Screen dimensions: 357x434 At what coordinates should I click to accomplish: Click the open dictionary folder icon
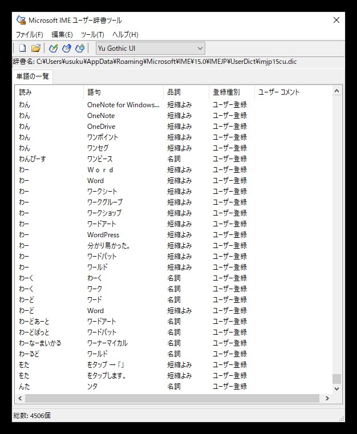(x=36, y=48)
